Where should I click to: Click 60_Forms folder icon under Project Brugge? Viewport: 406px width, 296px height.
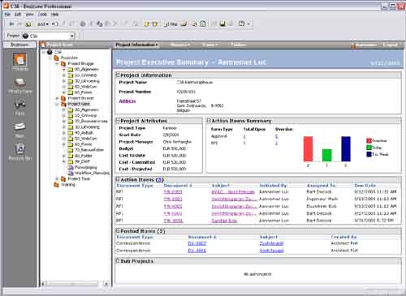[x=71, y=92]
